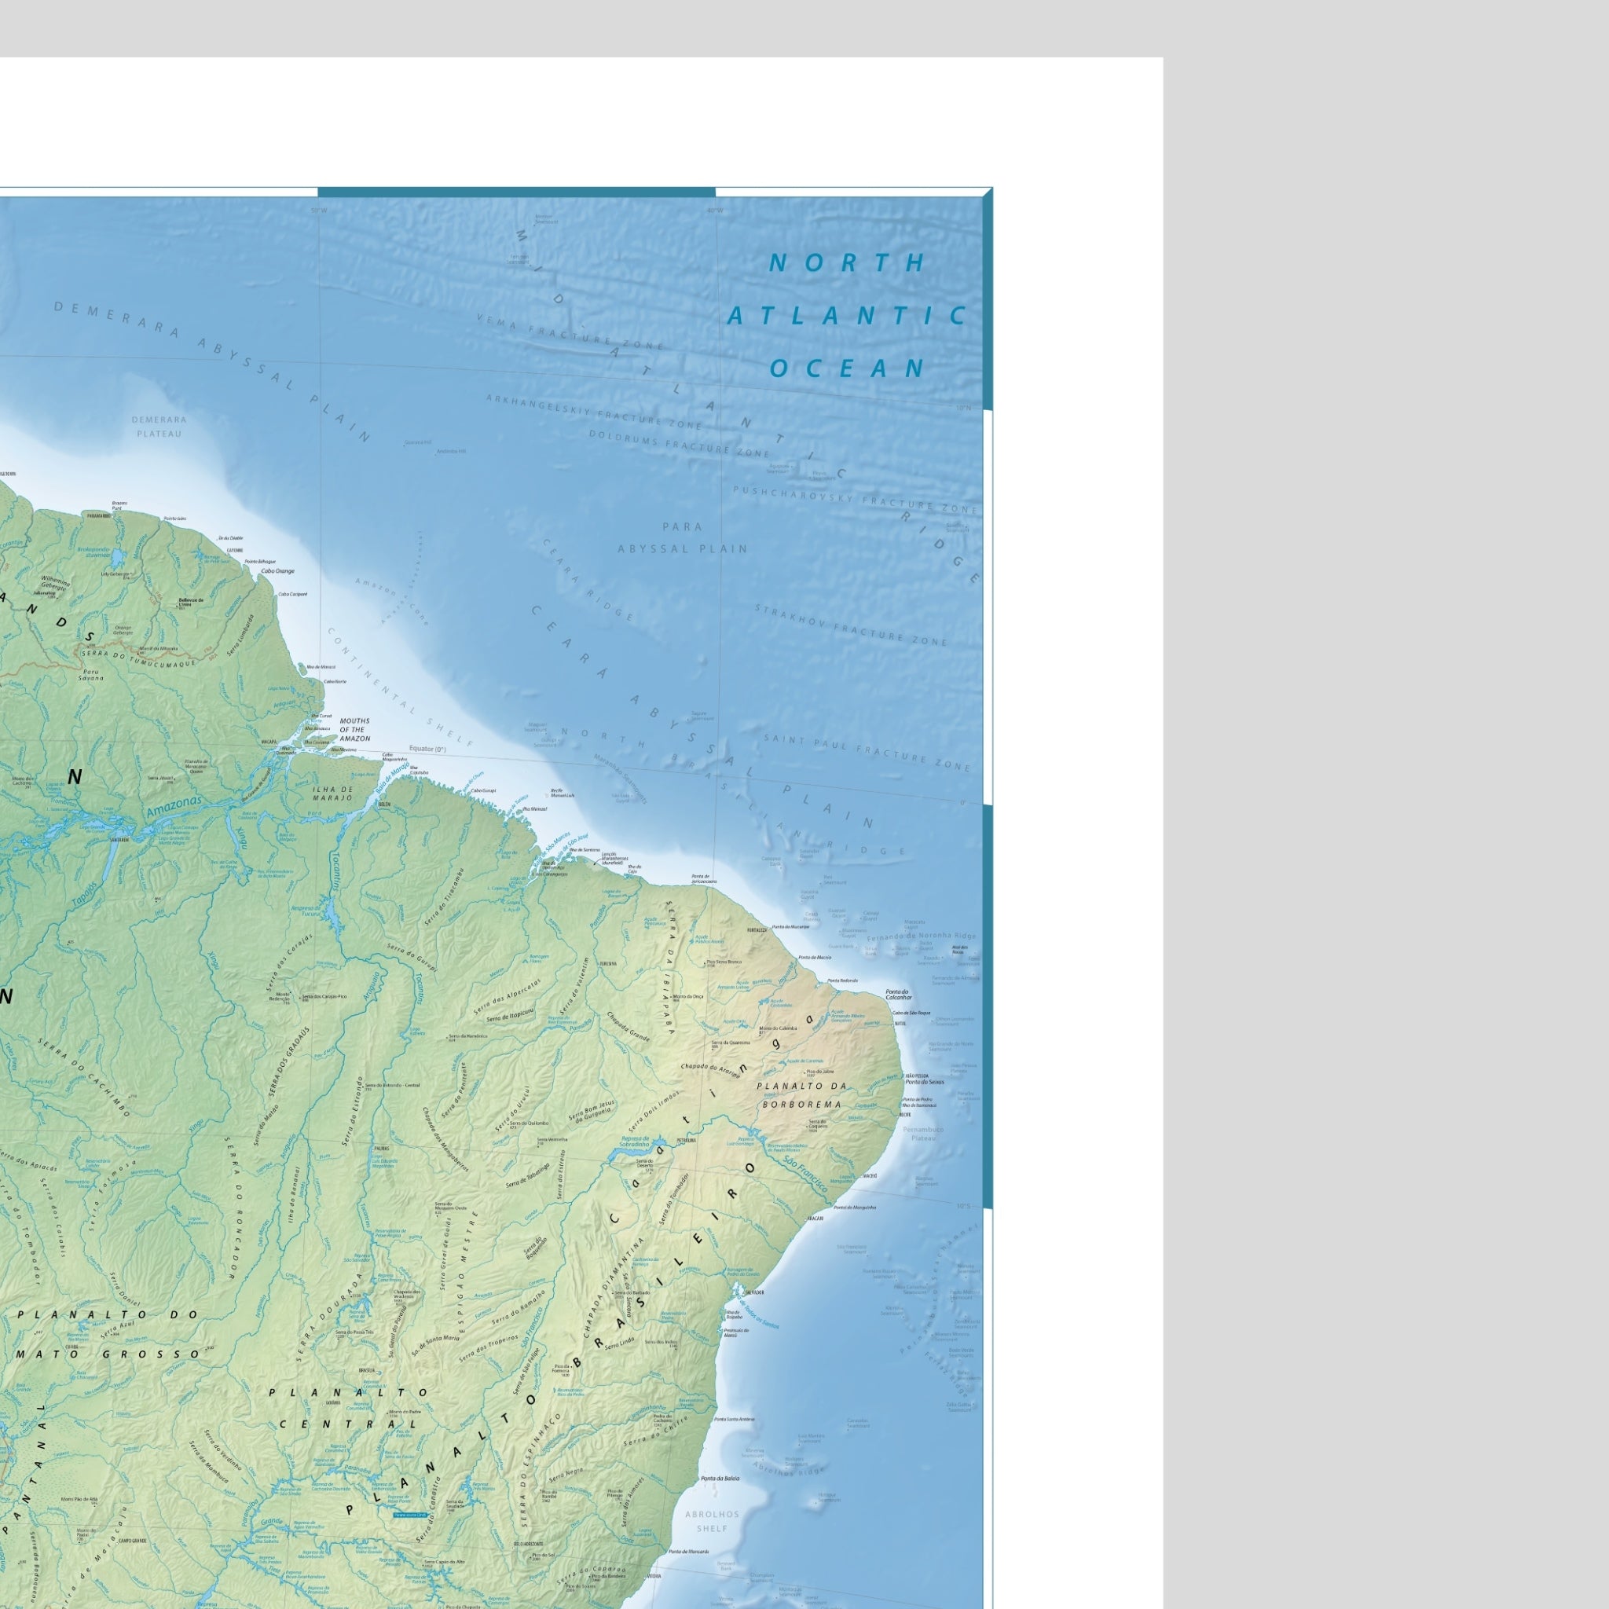The height and width of the screenshot is (1609, 1609).
Task: Click the ILHA DE MARAJÓ label
Action: click(x=333, y=793)
